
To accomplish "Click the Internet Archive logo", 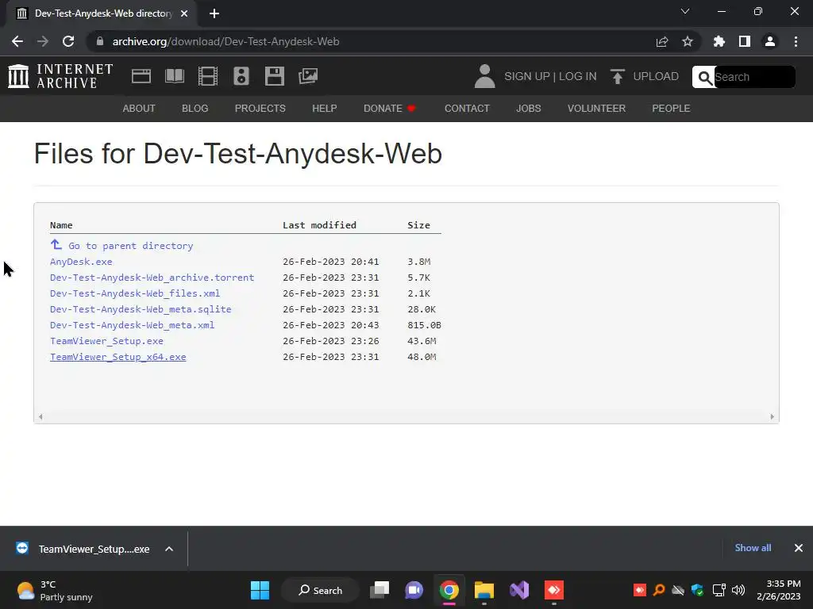I will pos(60,76).
